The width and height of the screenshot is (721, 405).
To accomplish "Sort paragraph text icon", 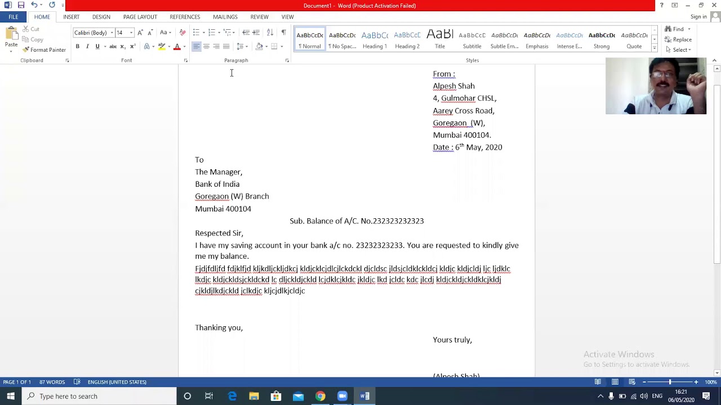I will [270, 33].
